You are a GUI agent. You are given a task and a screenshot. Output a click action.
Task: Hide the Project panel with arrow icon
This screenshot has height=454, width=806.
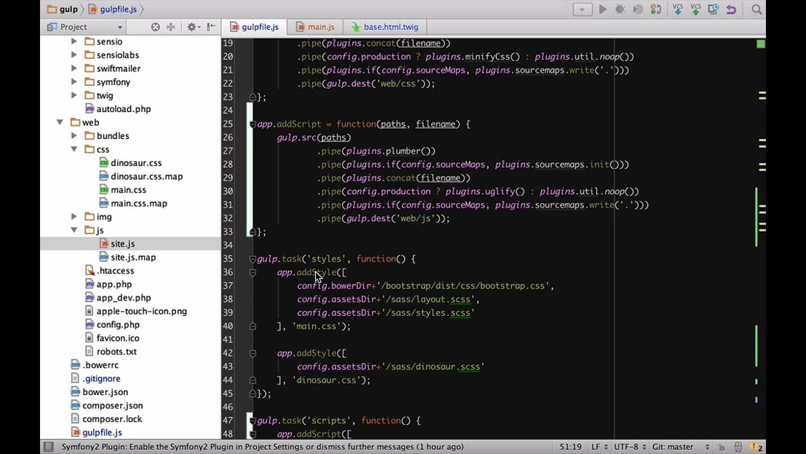[x=211, y=27]
